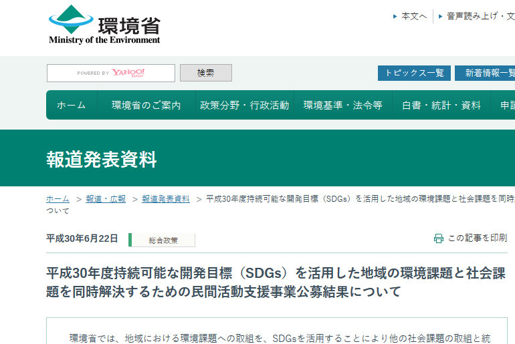Click the Ministry of the Environment logo
This screenshot has width=515, height=344.
tap(104, 25)
